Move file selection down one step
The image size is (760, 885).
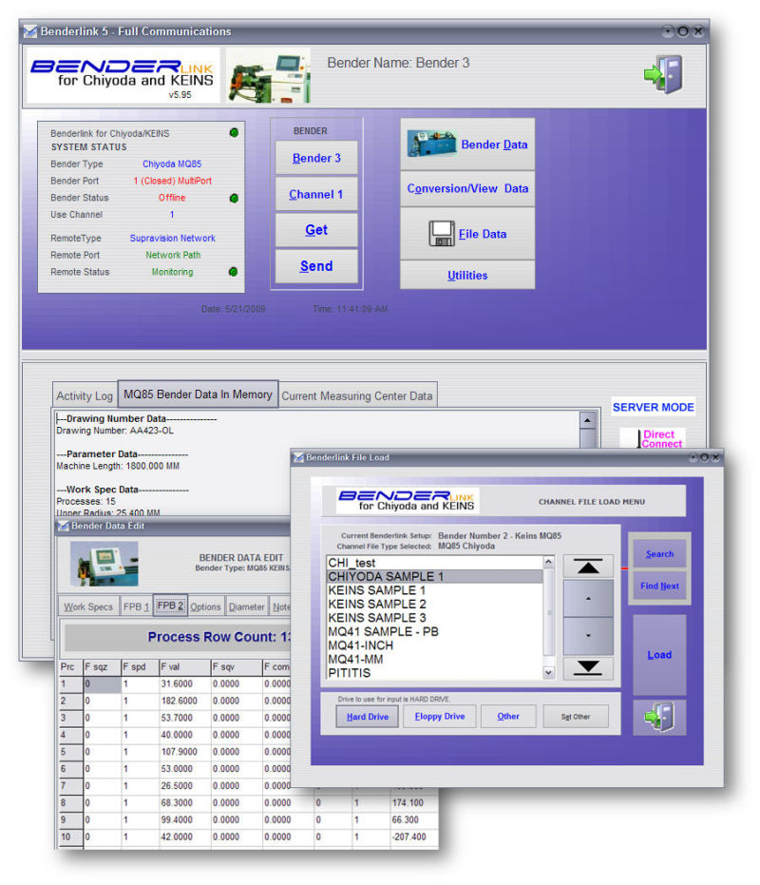pos(588,635)
